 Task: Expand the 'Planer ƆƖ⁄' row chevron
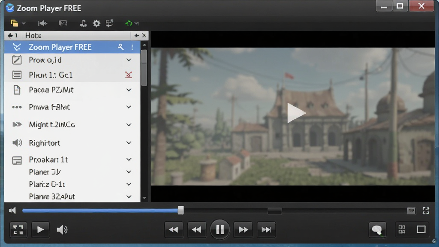(x=129, y=172)
